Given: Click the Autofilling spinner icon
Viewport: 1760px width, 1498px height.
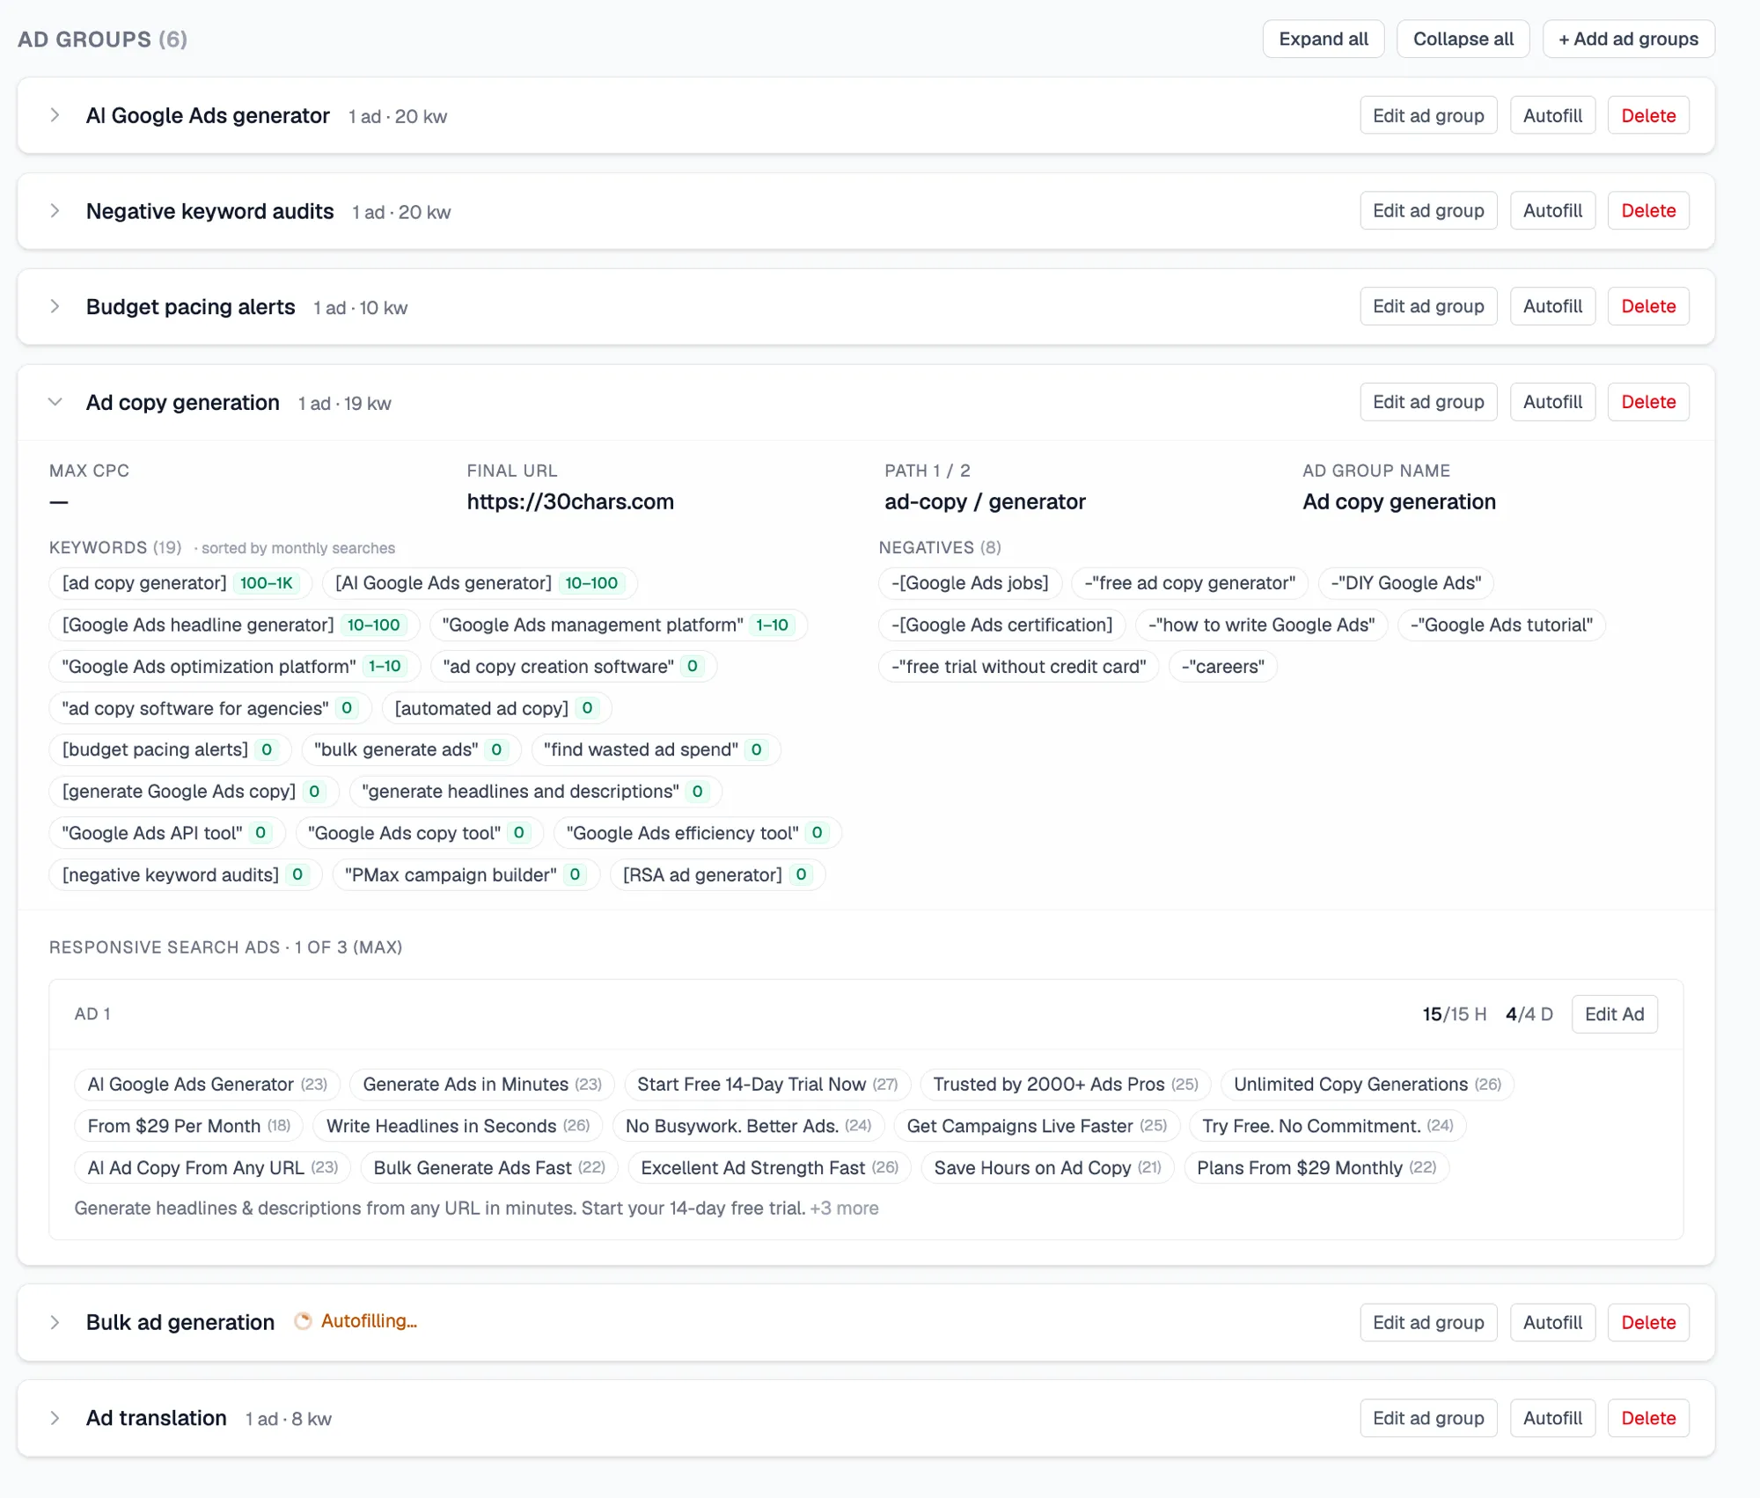Looking at the screenshot, I should click(303, 1321).
